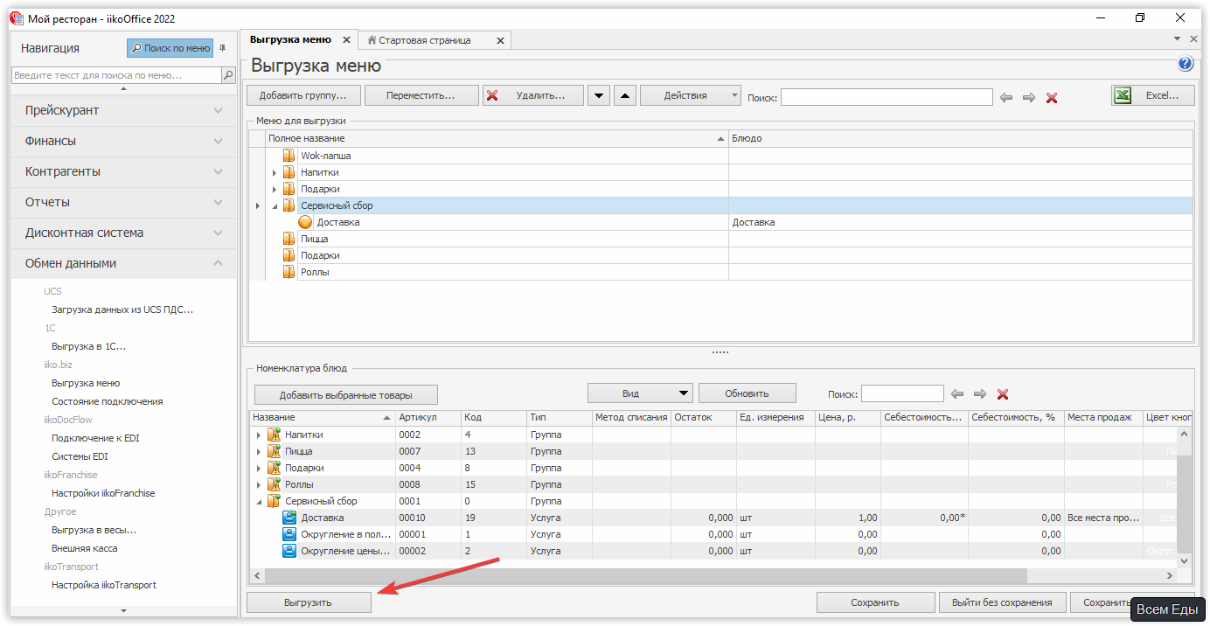1210x626 pixels.
Task: Click Добавить группу… button
Action: point(303,95)
